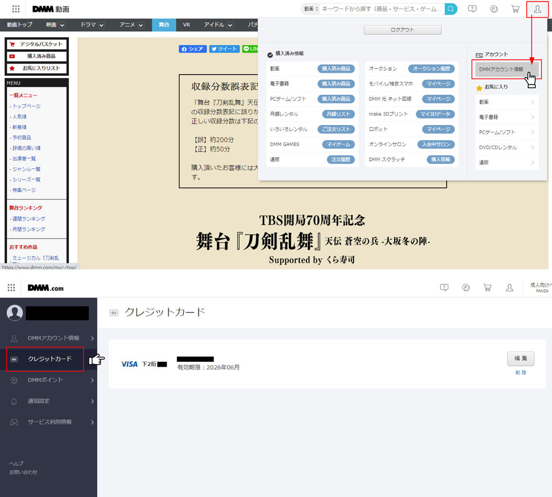Click マイゲーム button for DMM GAMES
The image size is (552, 497).
click(x=339, y=144)
